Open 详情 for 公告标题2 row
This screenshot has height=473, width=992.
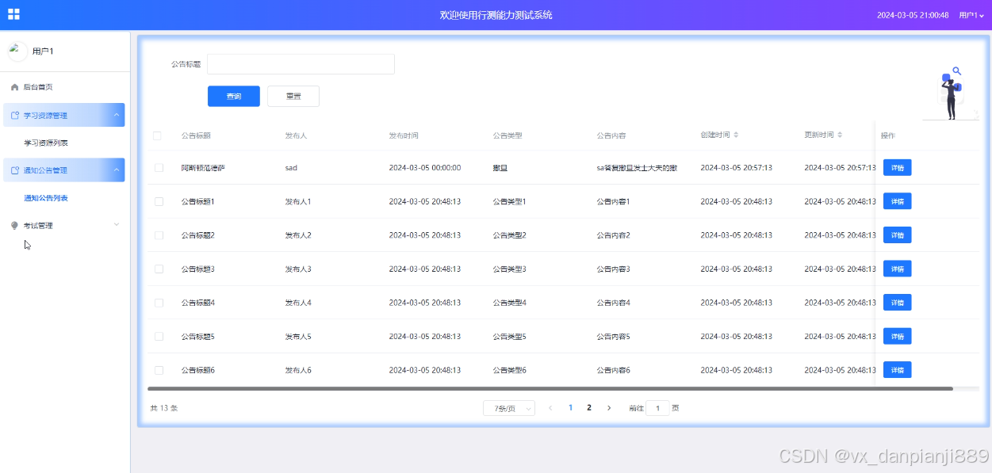click(x=898, y=235)
